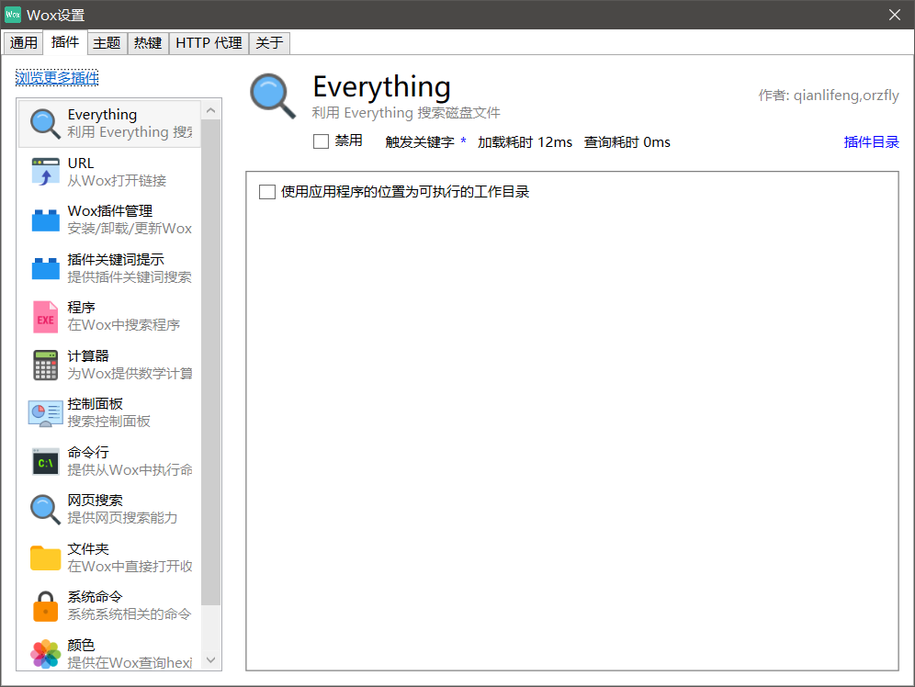This screenshot has width=915, height=687.
Task: Click the large Everything magnifier header icon
Action: pyautogui.click(x=273, y=96)
